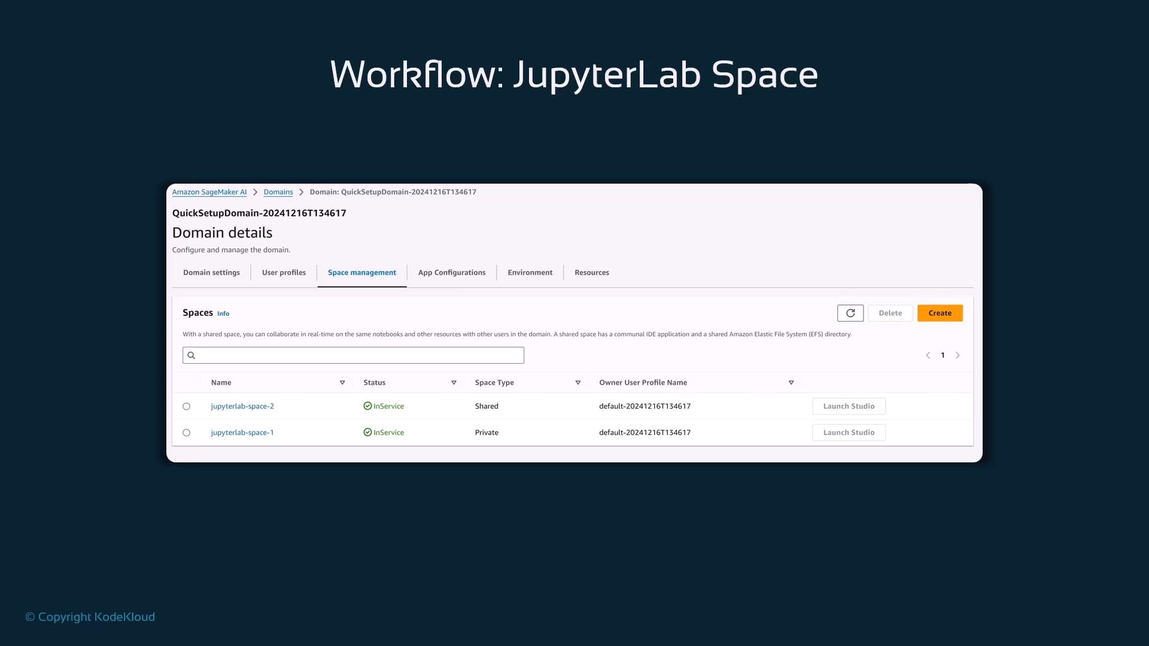Click the Domain: QuickSetupDomain breadcrumb text
The height and width of the screenshot is (646, 1149).
click(393, 192)
